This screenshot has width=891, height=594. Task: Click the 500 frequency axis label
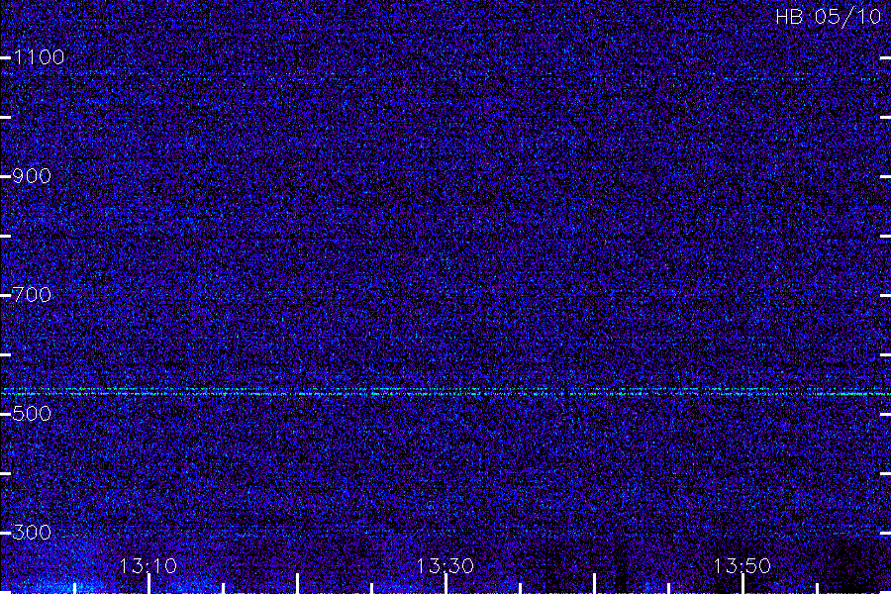point(32,414)
